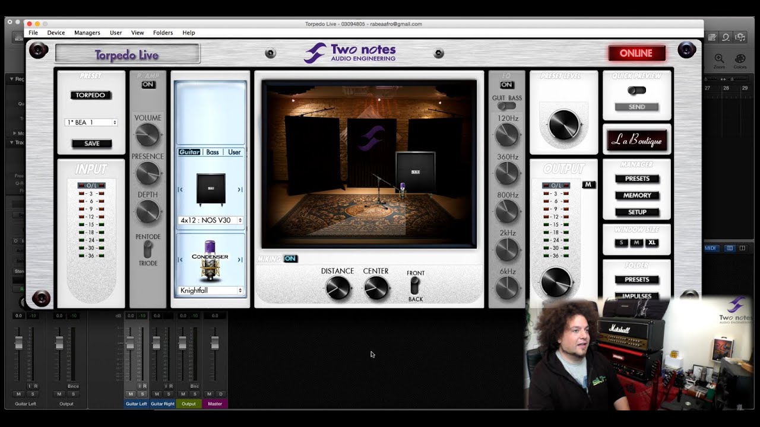
Task: Click the Condenser microphone image
Action: [210, 261]
